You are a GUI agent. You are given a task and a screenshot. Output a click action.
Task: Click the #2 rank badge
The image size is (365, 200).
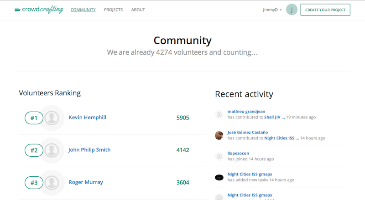click(x=34, y=150)
